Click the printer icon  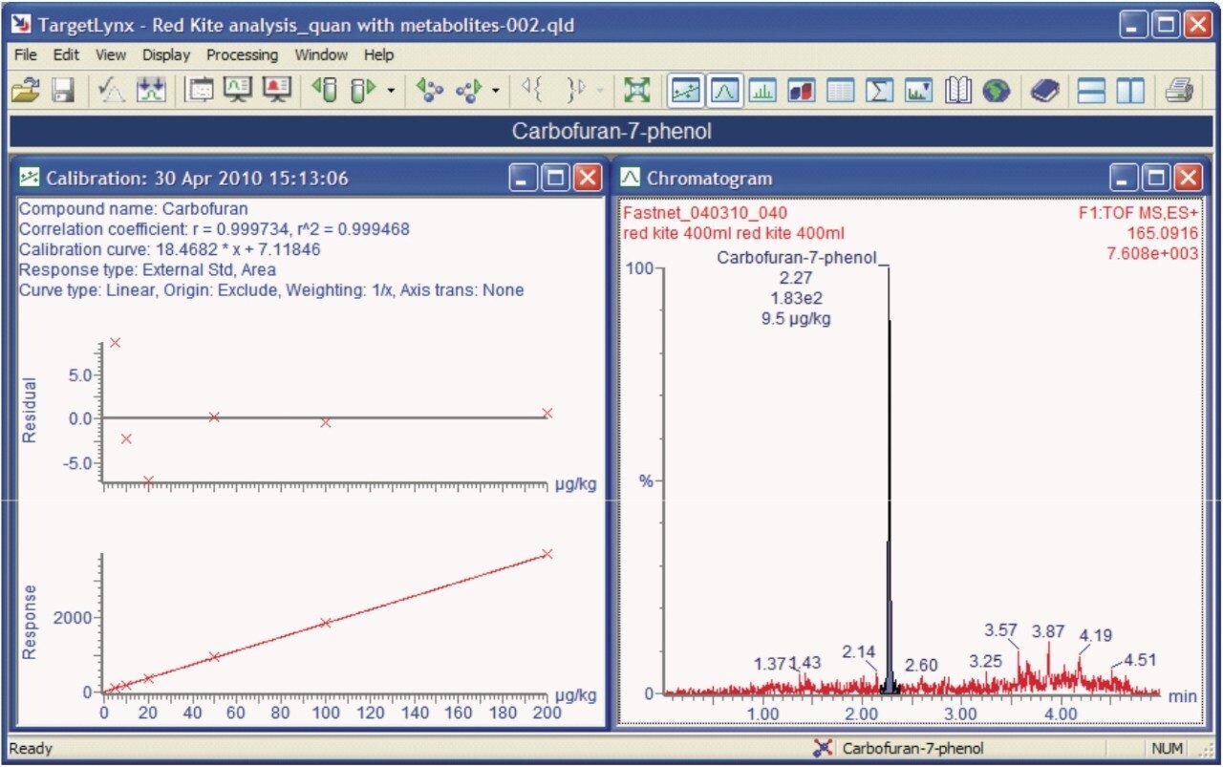pyautogui.click(x=1179, y=91)
